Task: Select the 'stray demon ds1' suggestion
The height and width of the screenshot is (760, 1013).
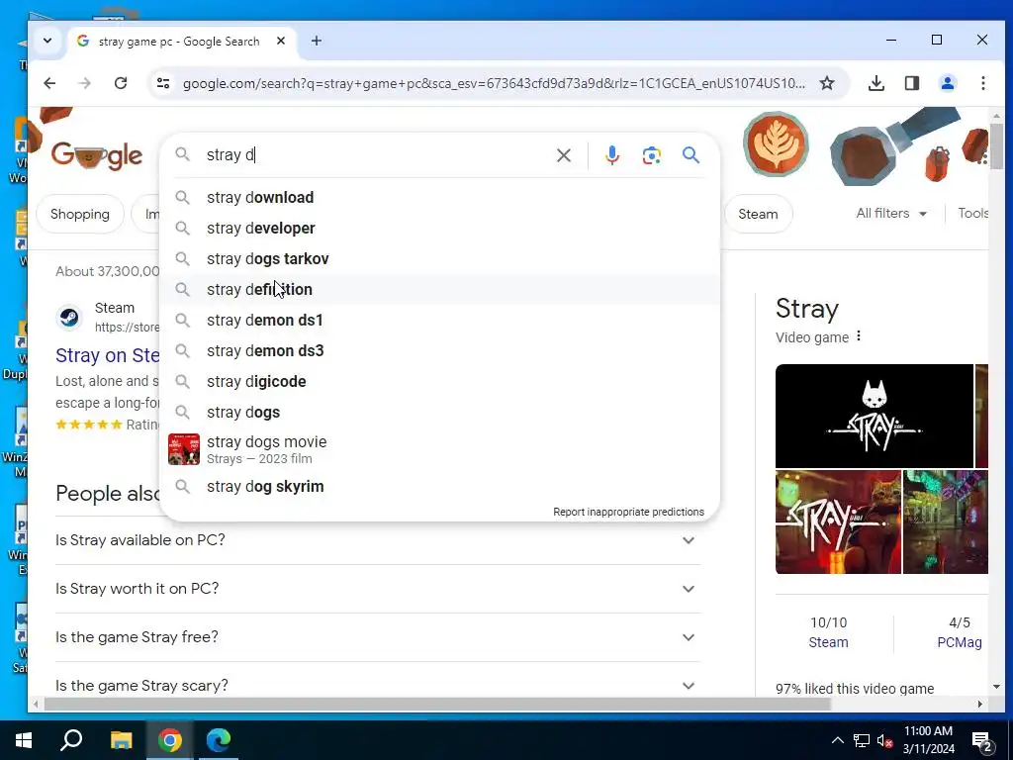Action: [x=439, y=321]
